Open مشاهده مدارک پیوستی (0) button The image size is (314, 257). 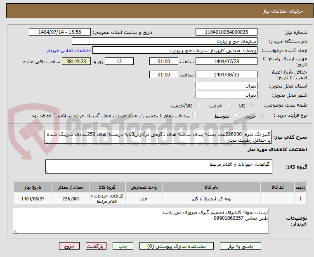[177, 246]
